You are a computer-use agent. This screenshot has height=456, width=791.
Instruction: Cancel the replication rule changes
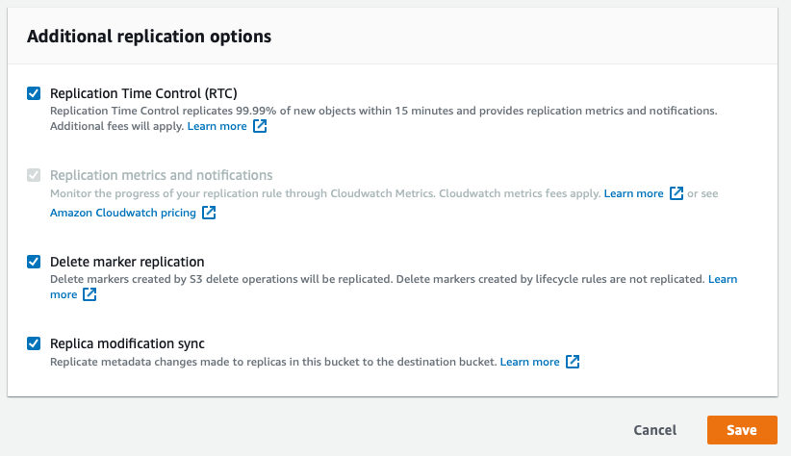pyautogui.click(x=654, y=430)
